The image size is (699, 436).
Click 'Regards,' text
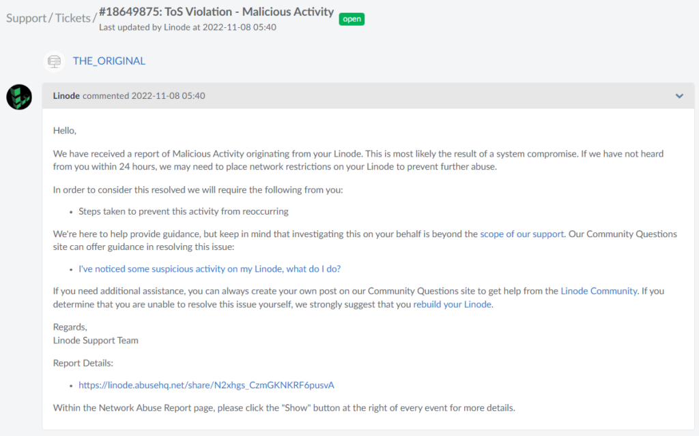pyautogui.click(x=70, y=327)
